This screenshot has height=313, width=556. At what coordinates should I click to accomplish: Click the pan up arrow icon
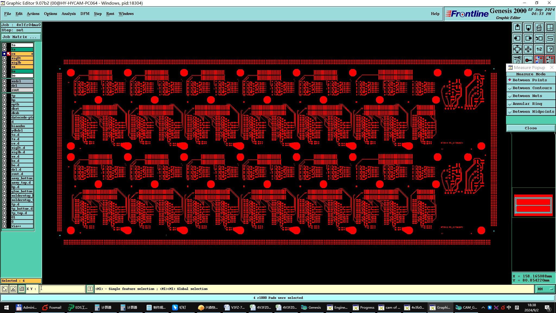[x=517, y=27]
